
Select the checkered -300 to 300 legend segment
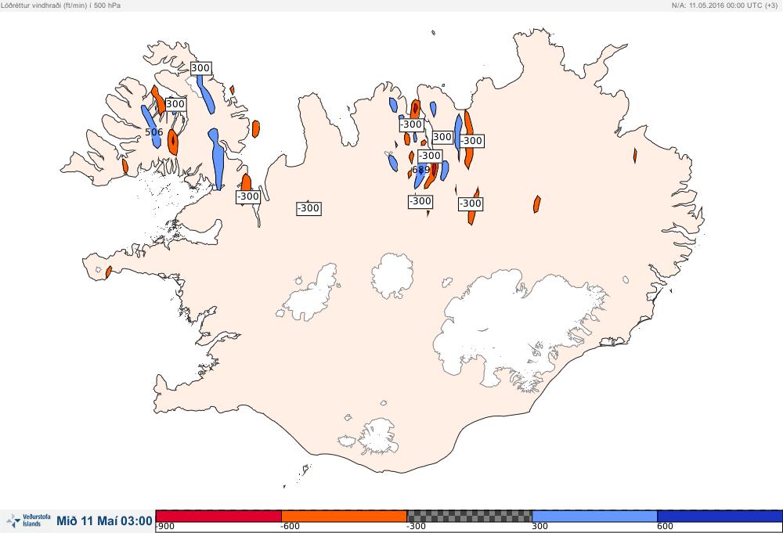[x=469, y=516]
